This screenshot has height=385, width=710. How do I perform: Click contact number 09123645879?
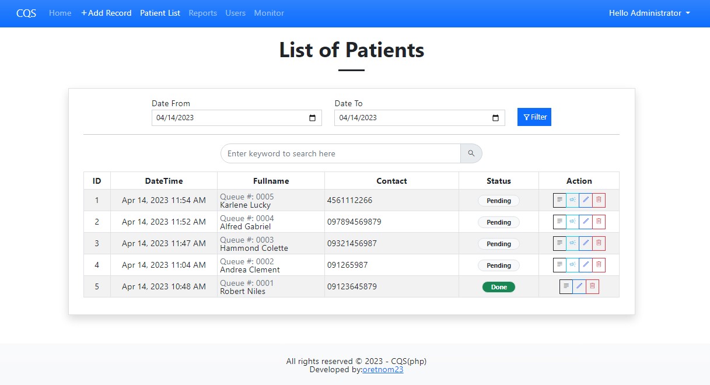(352, 287)
